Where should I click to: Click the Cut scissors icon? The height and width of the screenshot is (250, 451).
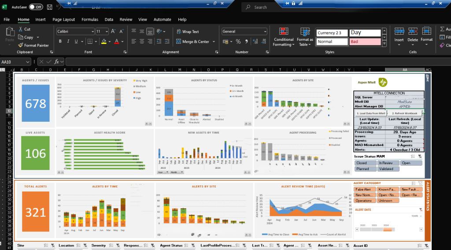(21, 29)
